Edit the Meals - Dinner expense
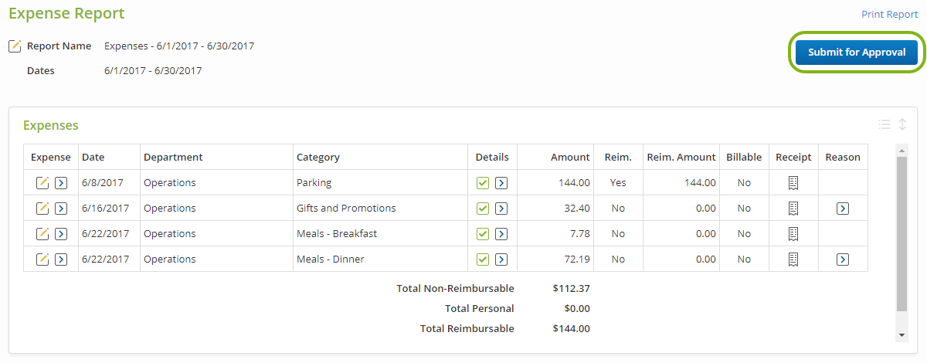This screenshot has height=363, width=927. tap(43, 260)
